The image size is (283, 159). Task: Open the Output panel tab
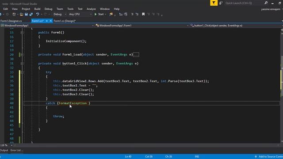point(4,150)
